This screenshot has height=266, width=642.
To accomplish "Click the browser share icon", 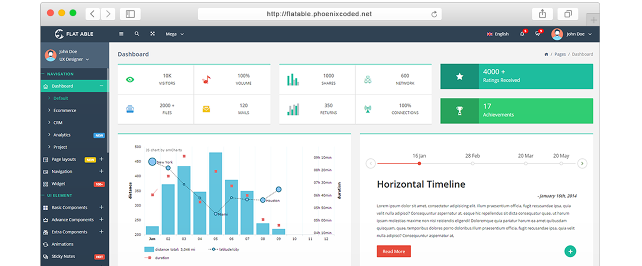I will [542, 14].
